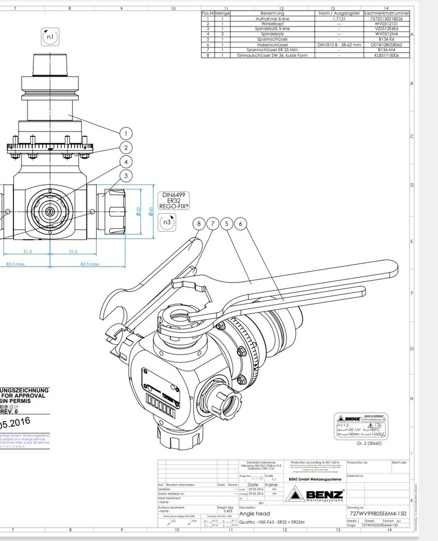Screen dimensions: 438x541
Task: Click part number KL8317-0006 in table
Action: [x=383, y=55]
